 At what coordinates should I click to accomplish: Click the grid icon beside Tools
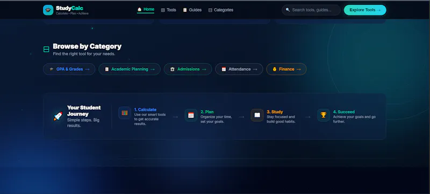163,10
